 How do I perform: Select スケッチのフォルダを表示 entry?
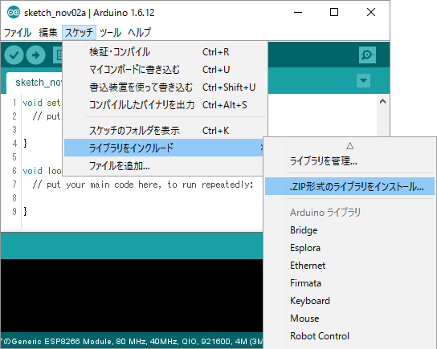point(165,130)
